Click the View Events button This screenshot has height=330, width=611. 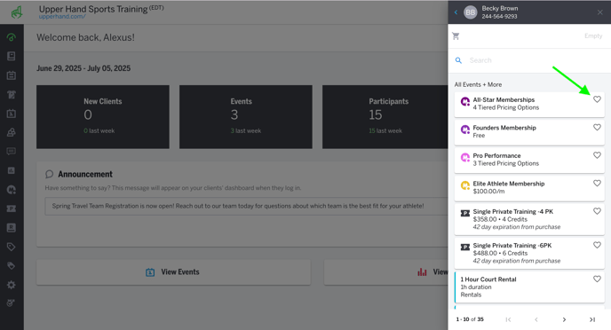173,272
